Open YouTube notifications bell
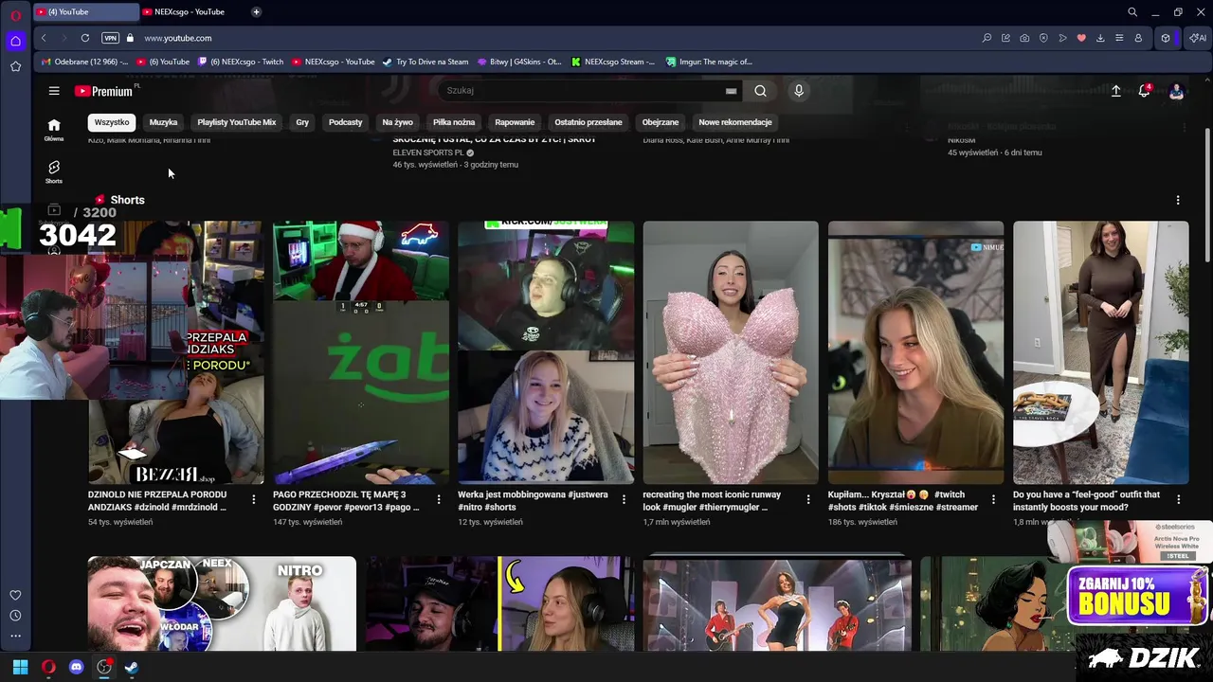The image size is (1213, 682). coord(1145,91)
